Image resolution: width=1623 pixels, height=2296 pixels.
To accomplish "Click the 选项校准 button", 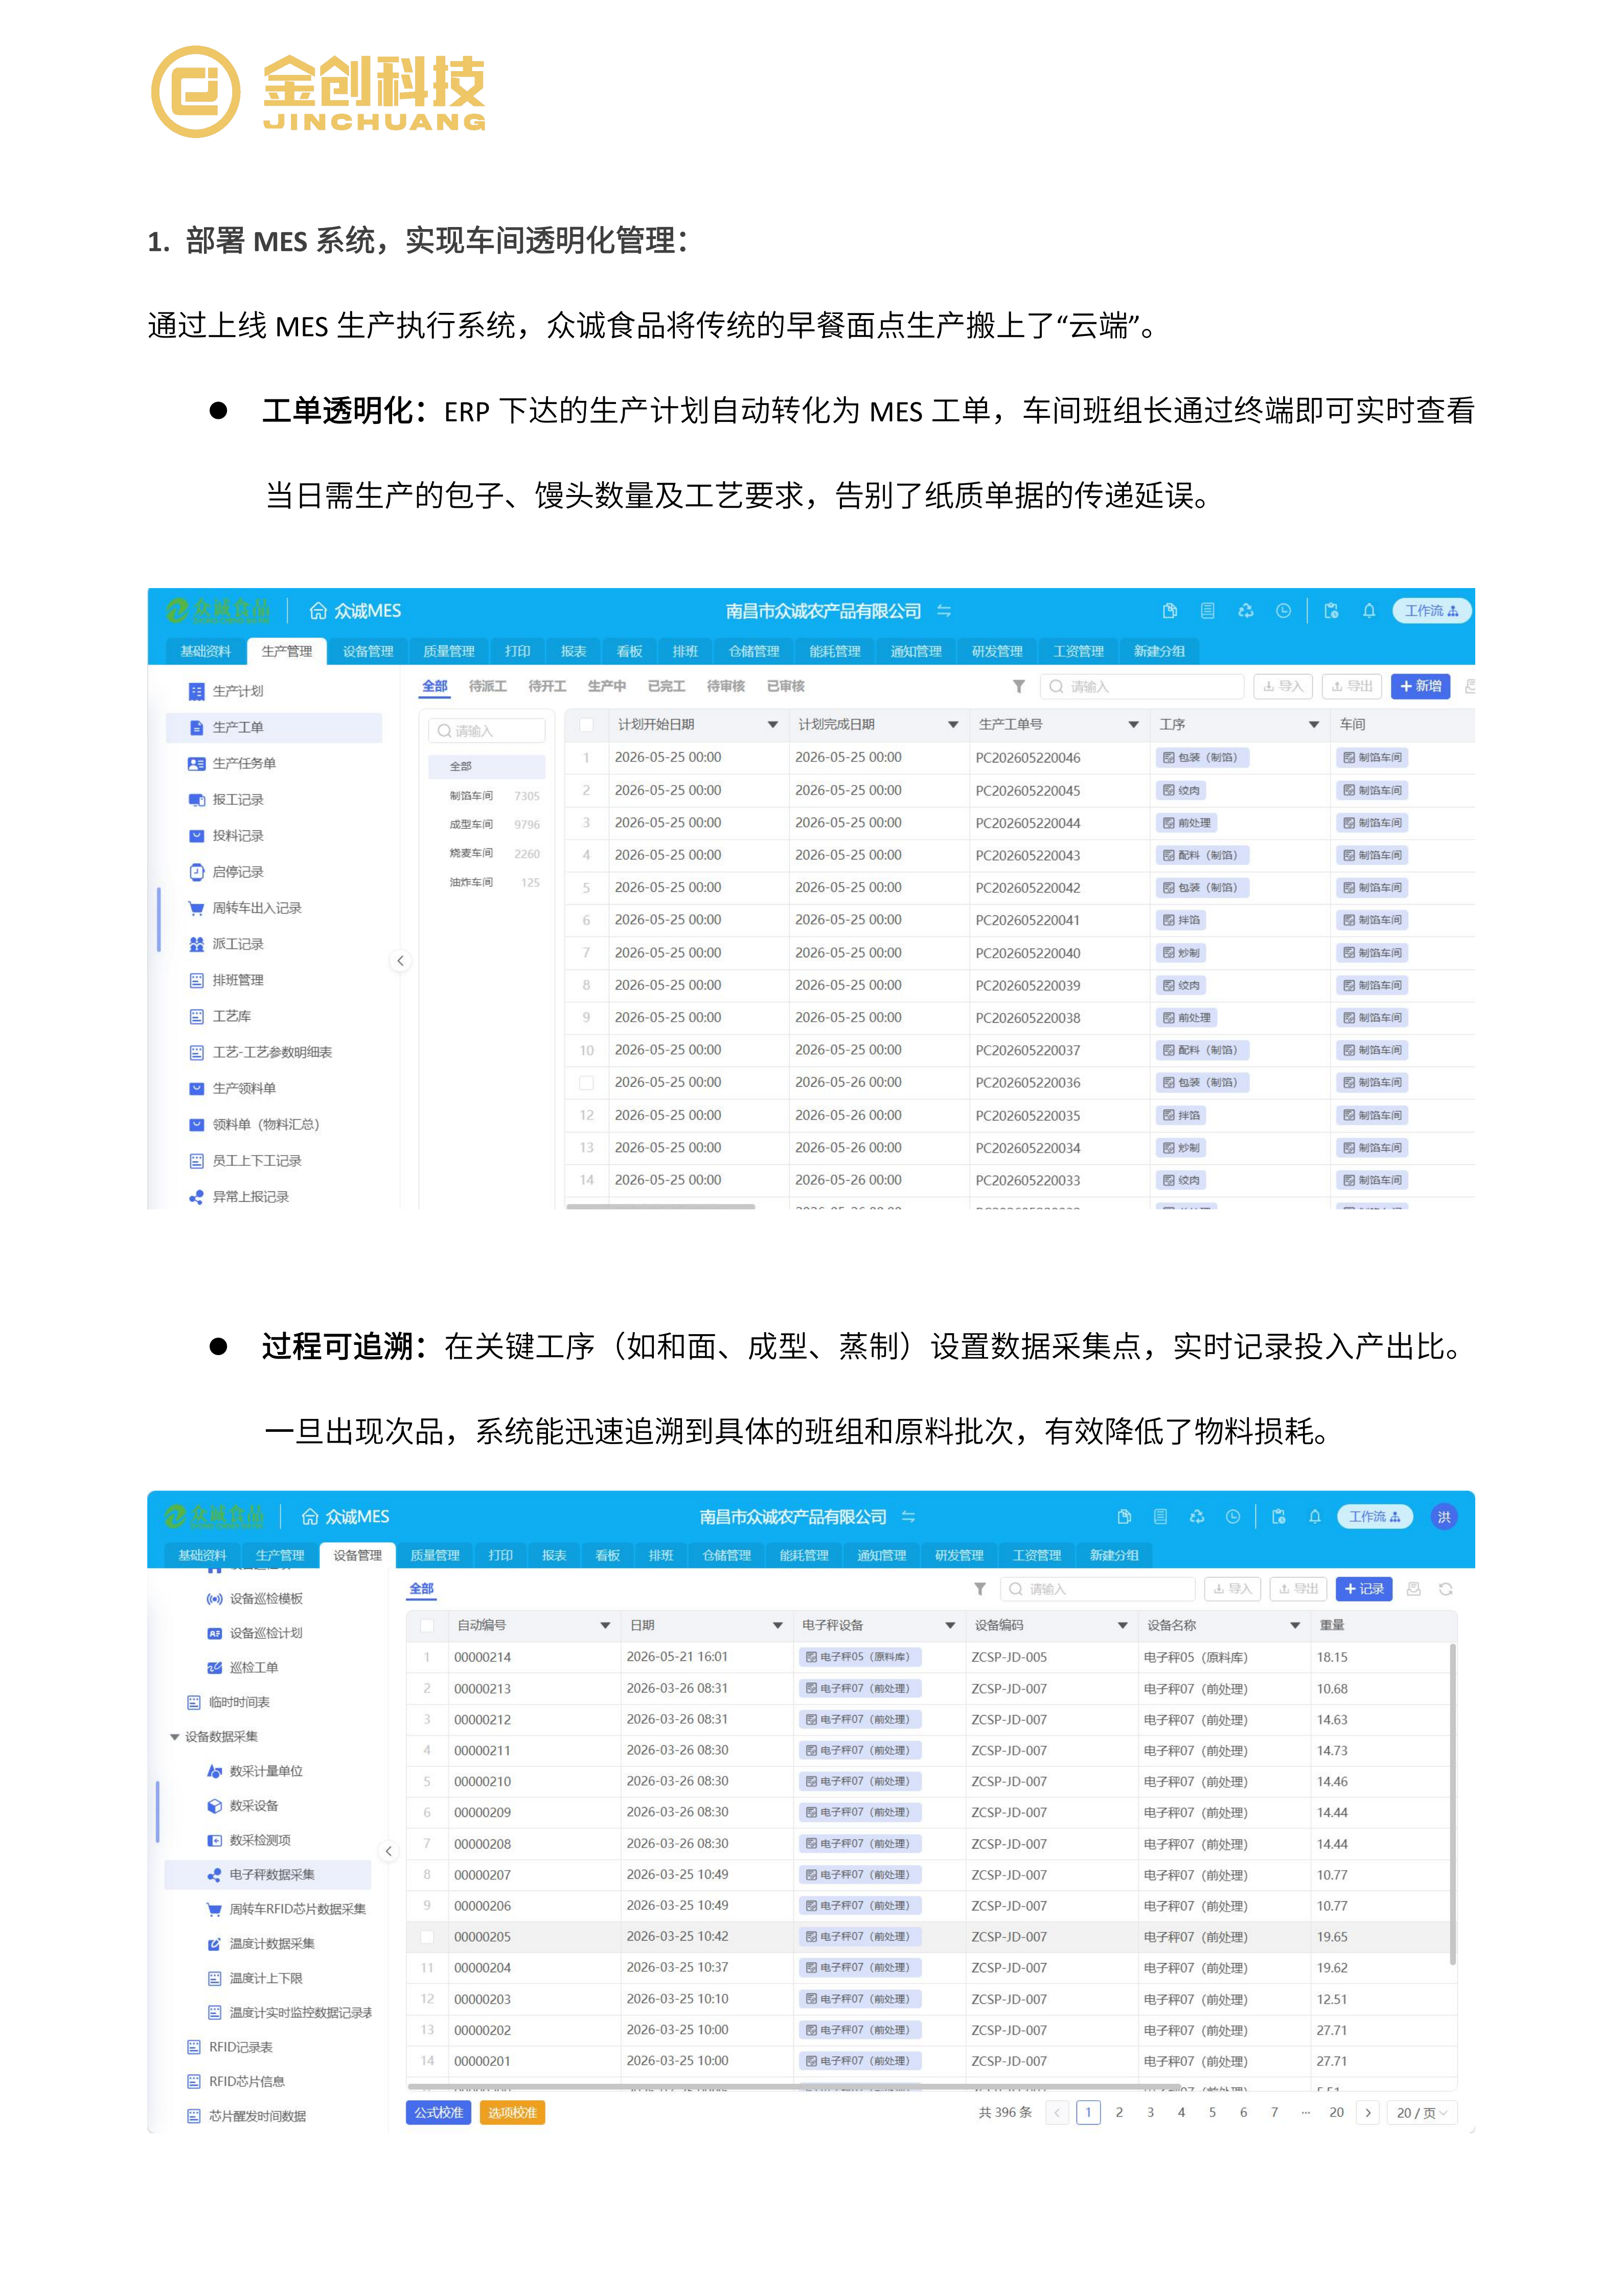I will point(513,2112).
